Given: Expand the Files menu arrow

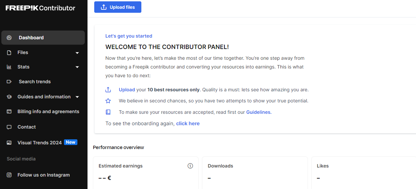Looking at the screenshot, I should click(77, 53).
